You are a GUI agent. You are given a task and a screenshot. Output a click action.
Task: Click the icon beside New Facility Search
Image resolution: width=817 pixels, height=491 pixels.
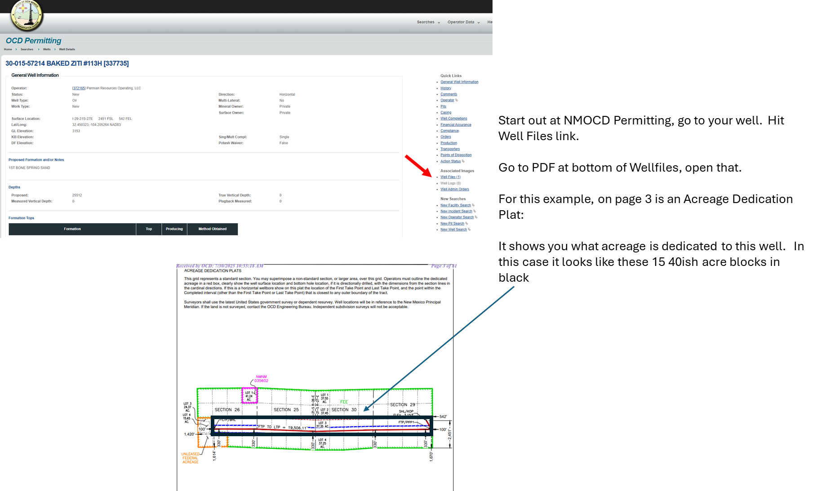(473, 205)
